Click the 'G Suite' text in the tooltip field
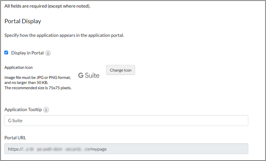The height and width of the screenshot is (161, 266). [x=16, y=121]
